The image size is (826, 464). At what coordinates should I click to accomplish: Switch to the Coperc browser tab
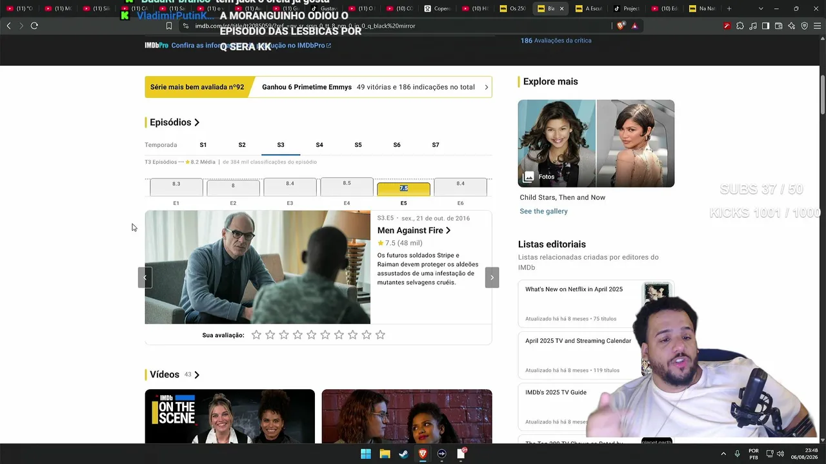(x=438, y=8)
